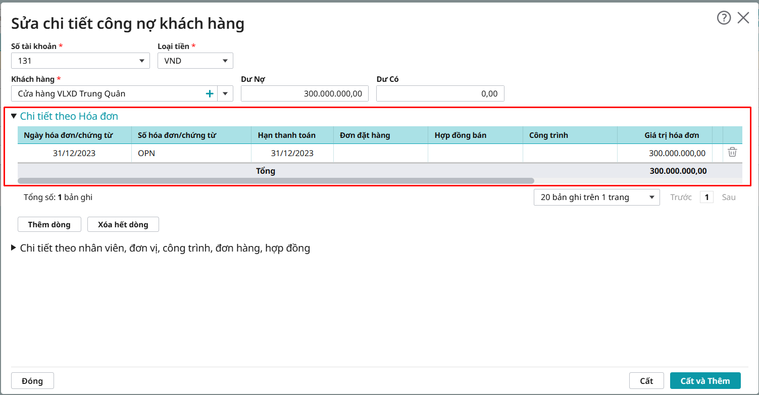Viewport: 759px width, 395px height.
Task: Click the Cất và Thêm button
Action: [705, 381]
